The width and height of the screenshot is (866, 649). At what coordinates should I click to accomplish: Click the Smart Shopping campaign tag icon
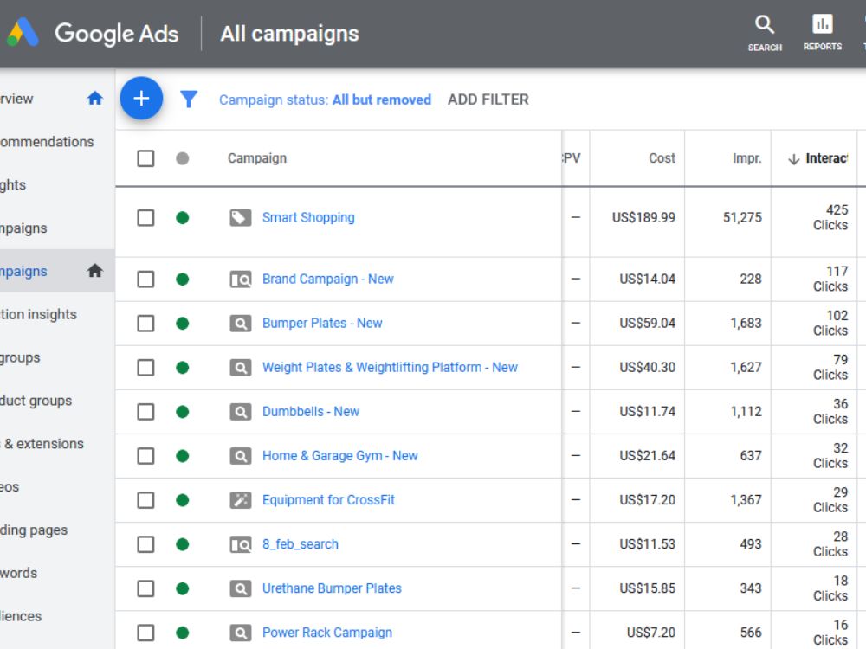[240, 218]
